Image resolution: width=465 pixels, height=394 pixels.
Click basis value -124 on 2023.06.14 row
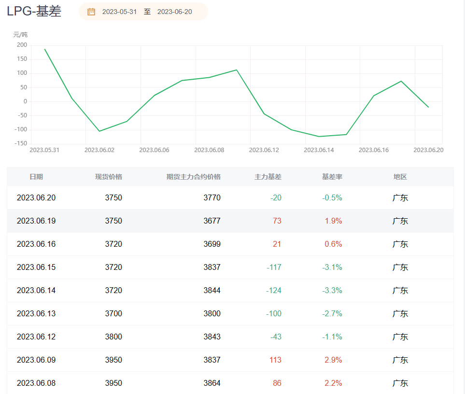click(274, 290)
